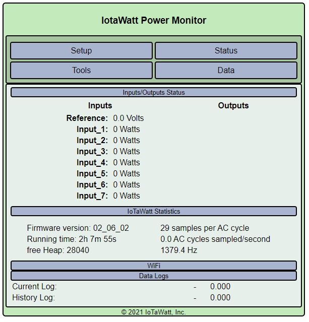Select the Input_2 label
This screenshot has height=322, width=309.
(92, 141)
